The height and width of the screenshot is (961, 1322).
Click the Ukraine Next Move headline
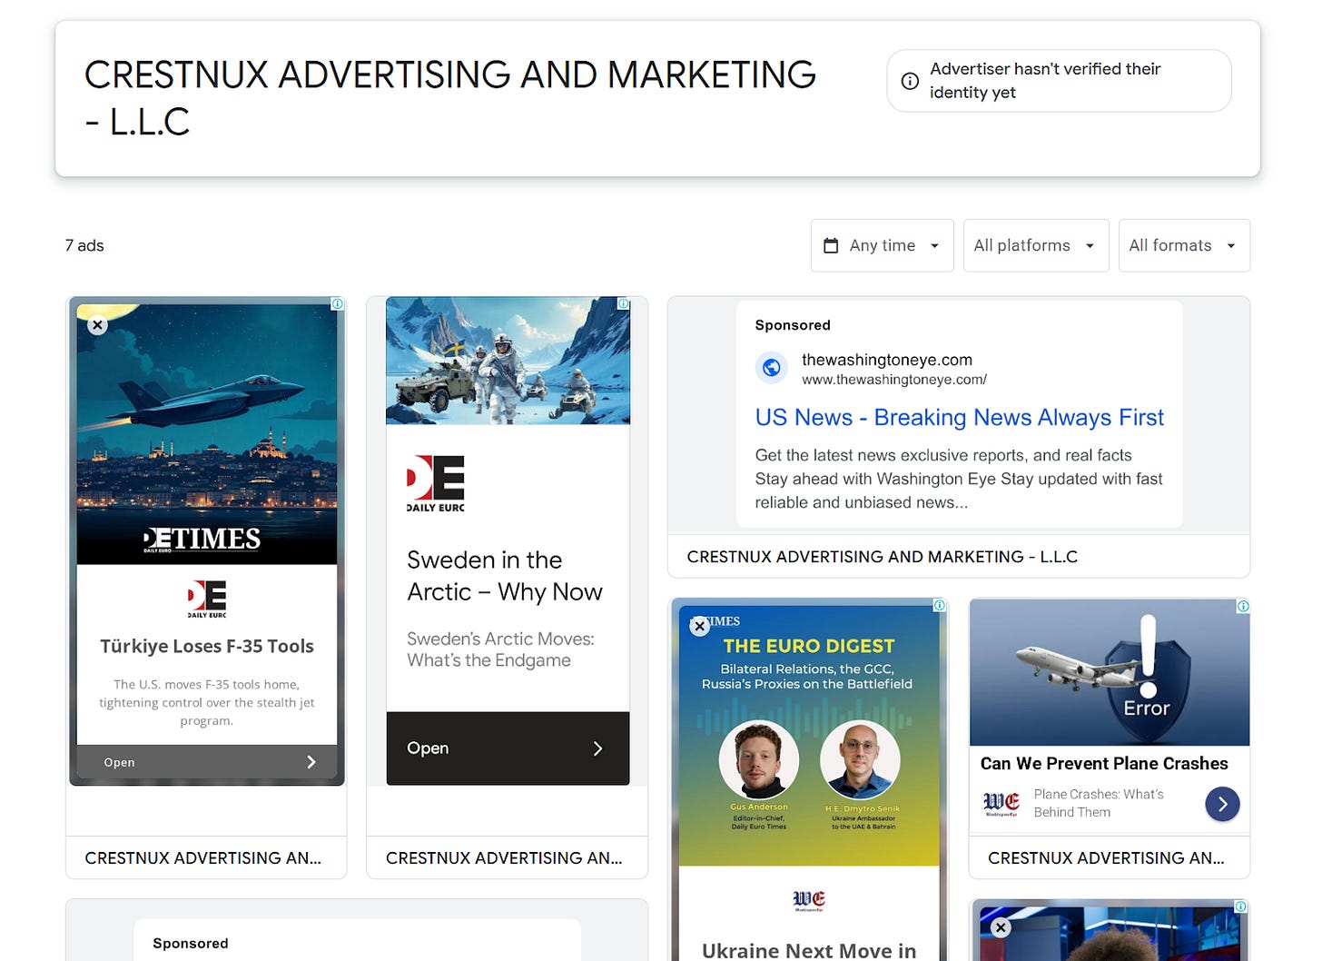click(x=809, y=950)
